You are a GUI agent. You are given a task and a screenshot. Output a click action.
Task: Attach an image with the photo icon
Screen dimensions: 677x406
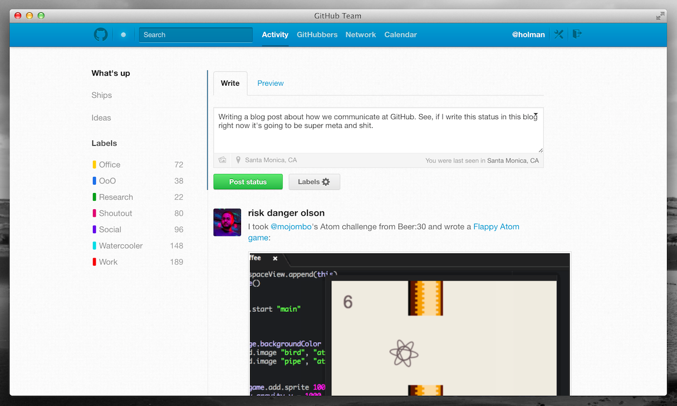[x=222, y=160]
